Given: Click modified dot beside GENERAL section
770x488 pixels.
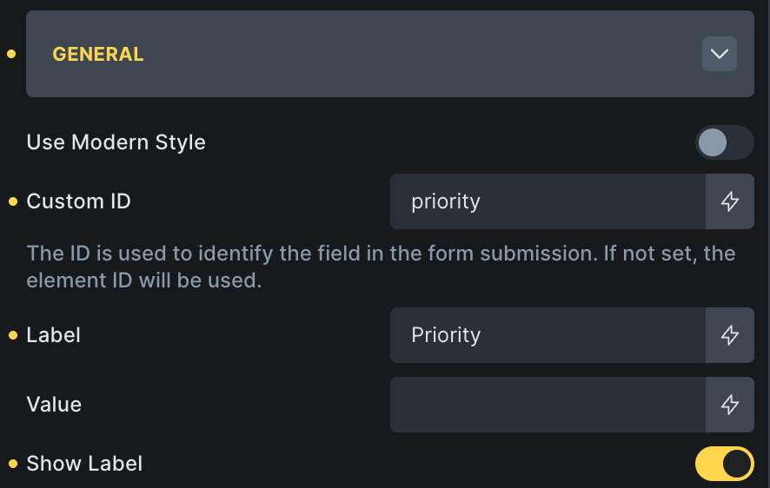Looking at the screenshot, I should click(11, 54).
